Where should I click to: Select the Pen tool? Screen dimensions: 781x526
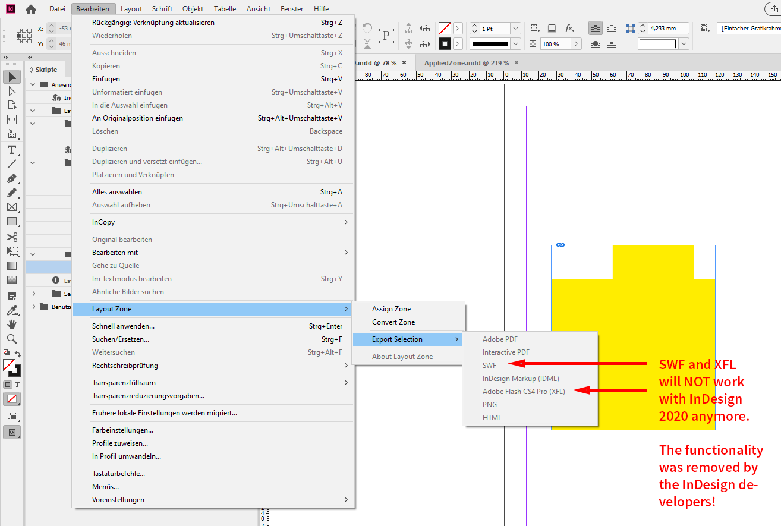coord(12,178)
